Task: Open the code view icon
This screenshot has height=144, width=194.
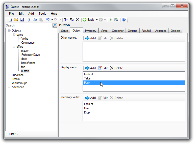Action: [116, 20]
